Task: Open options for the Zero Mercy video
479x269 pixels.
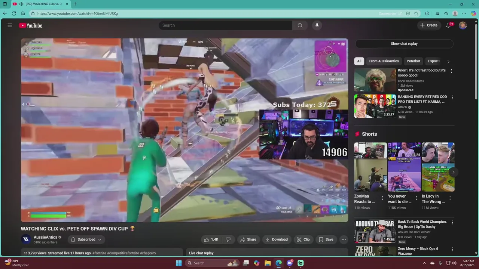Action: coord(452,249)
